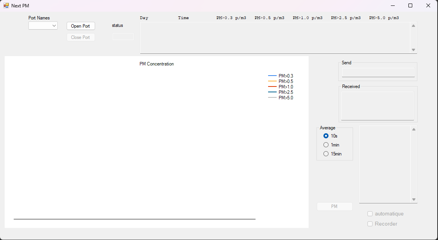Click the PM>0.3 blue legend swatch
The height and width of the screenshot is (240, 438).
pyautogui.click(x=272, y=76)
